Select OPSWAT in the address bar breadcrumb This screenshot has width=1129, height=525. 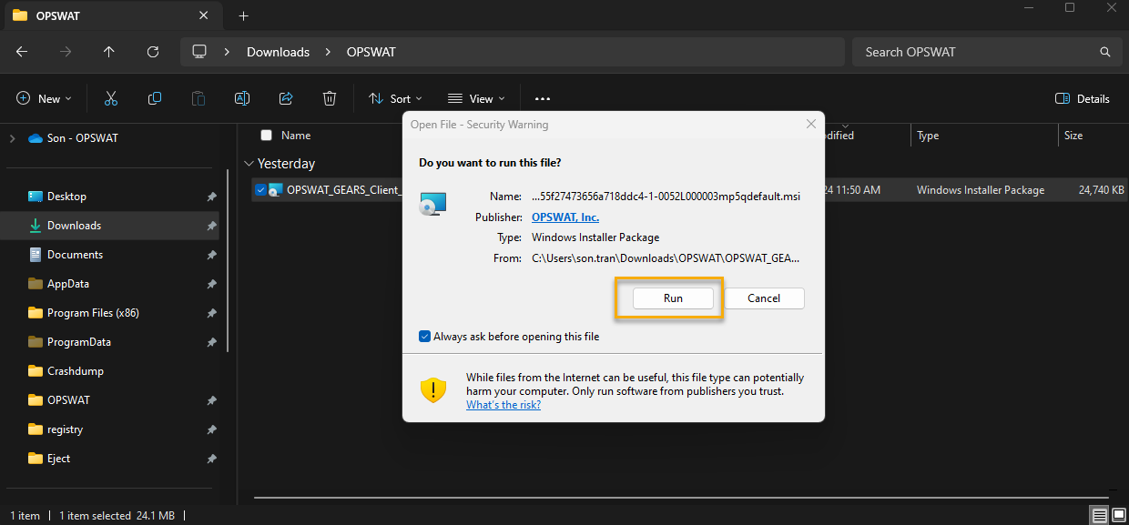tap(371, 52)
